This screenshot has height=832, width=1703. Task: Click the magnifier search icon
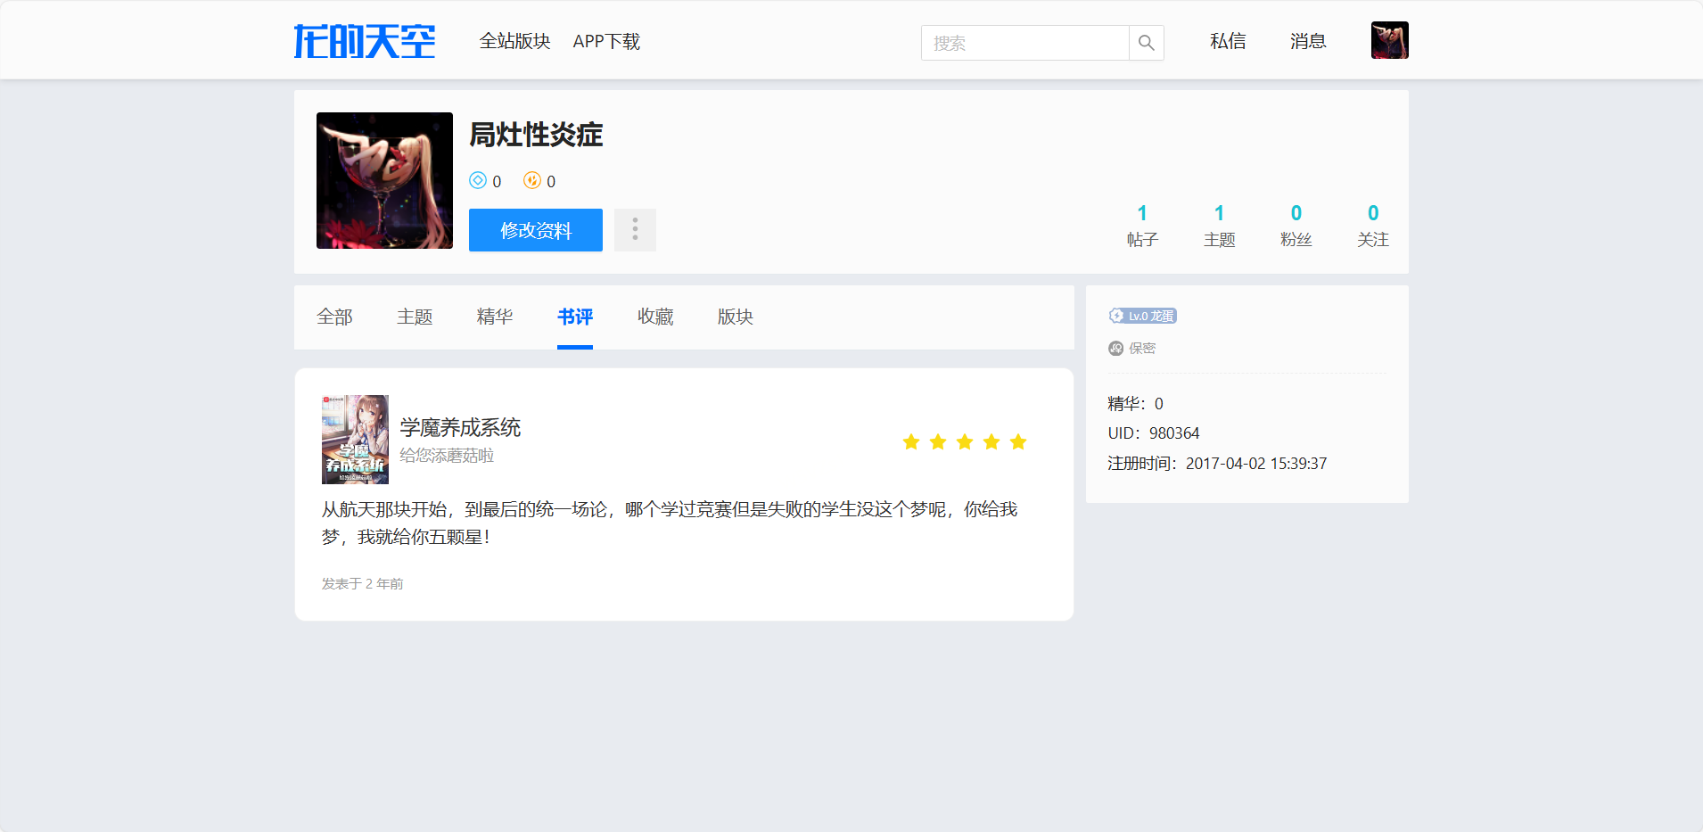(x=1147, y=43)
